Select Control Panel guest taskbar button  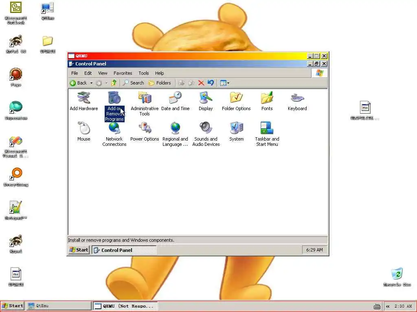click(x=124, y=250)
